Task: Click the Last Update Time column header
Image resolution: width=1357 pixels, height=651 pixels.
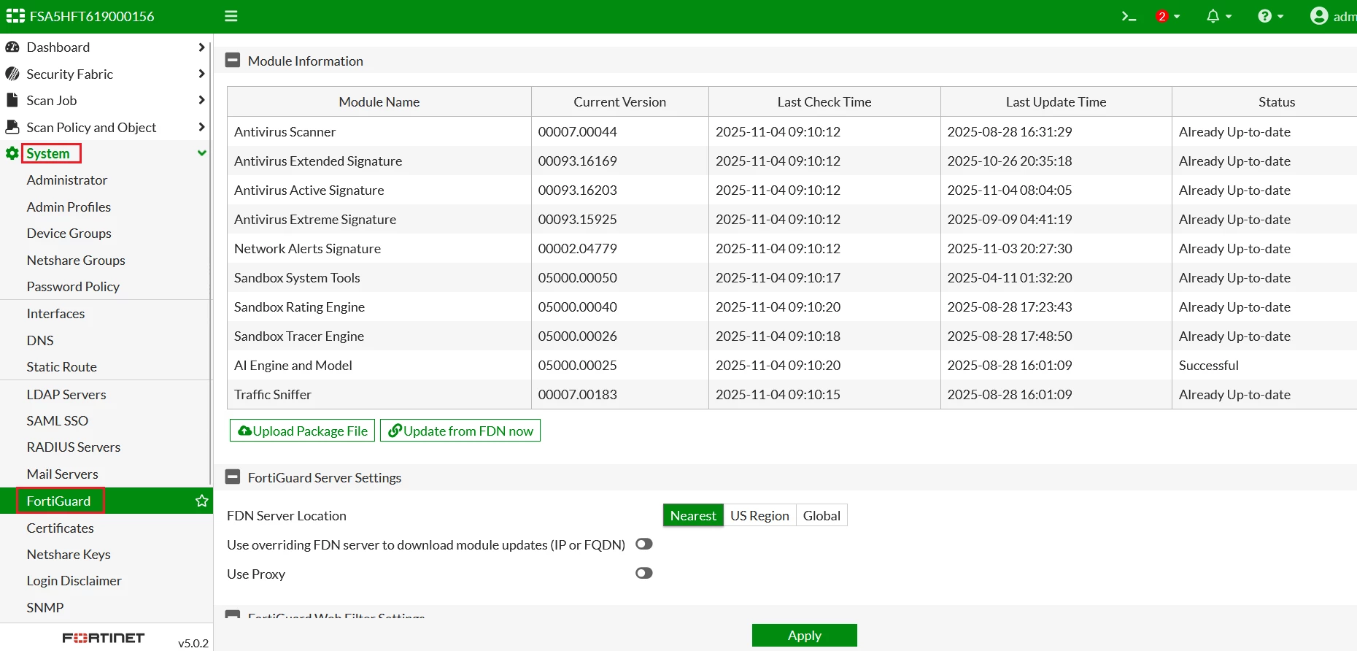Action: pyautogui.click(x=1056, y=102)
